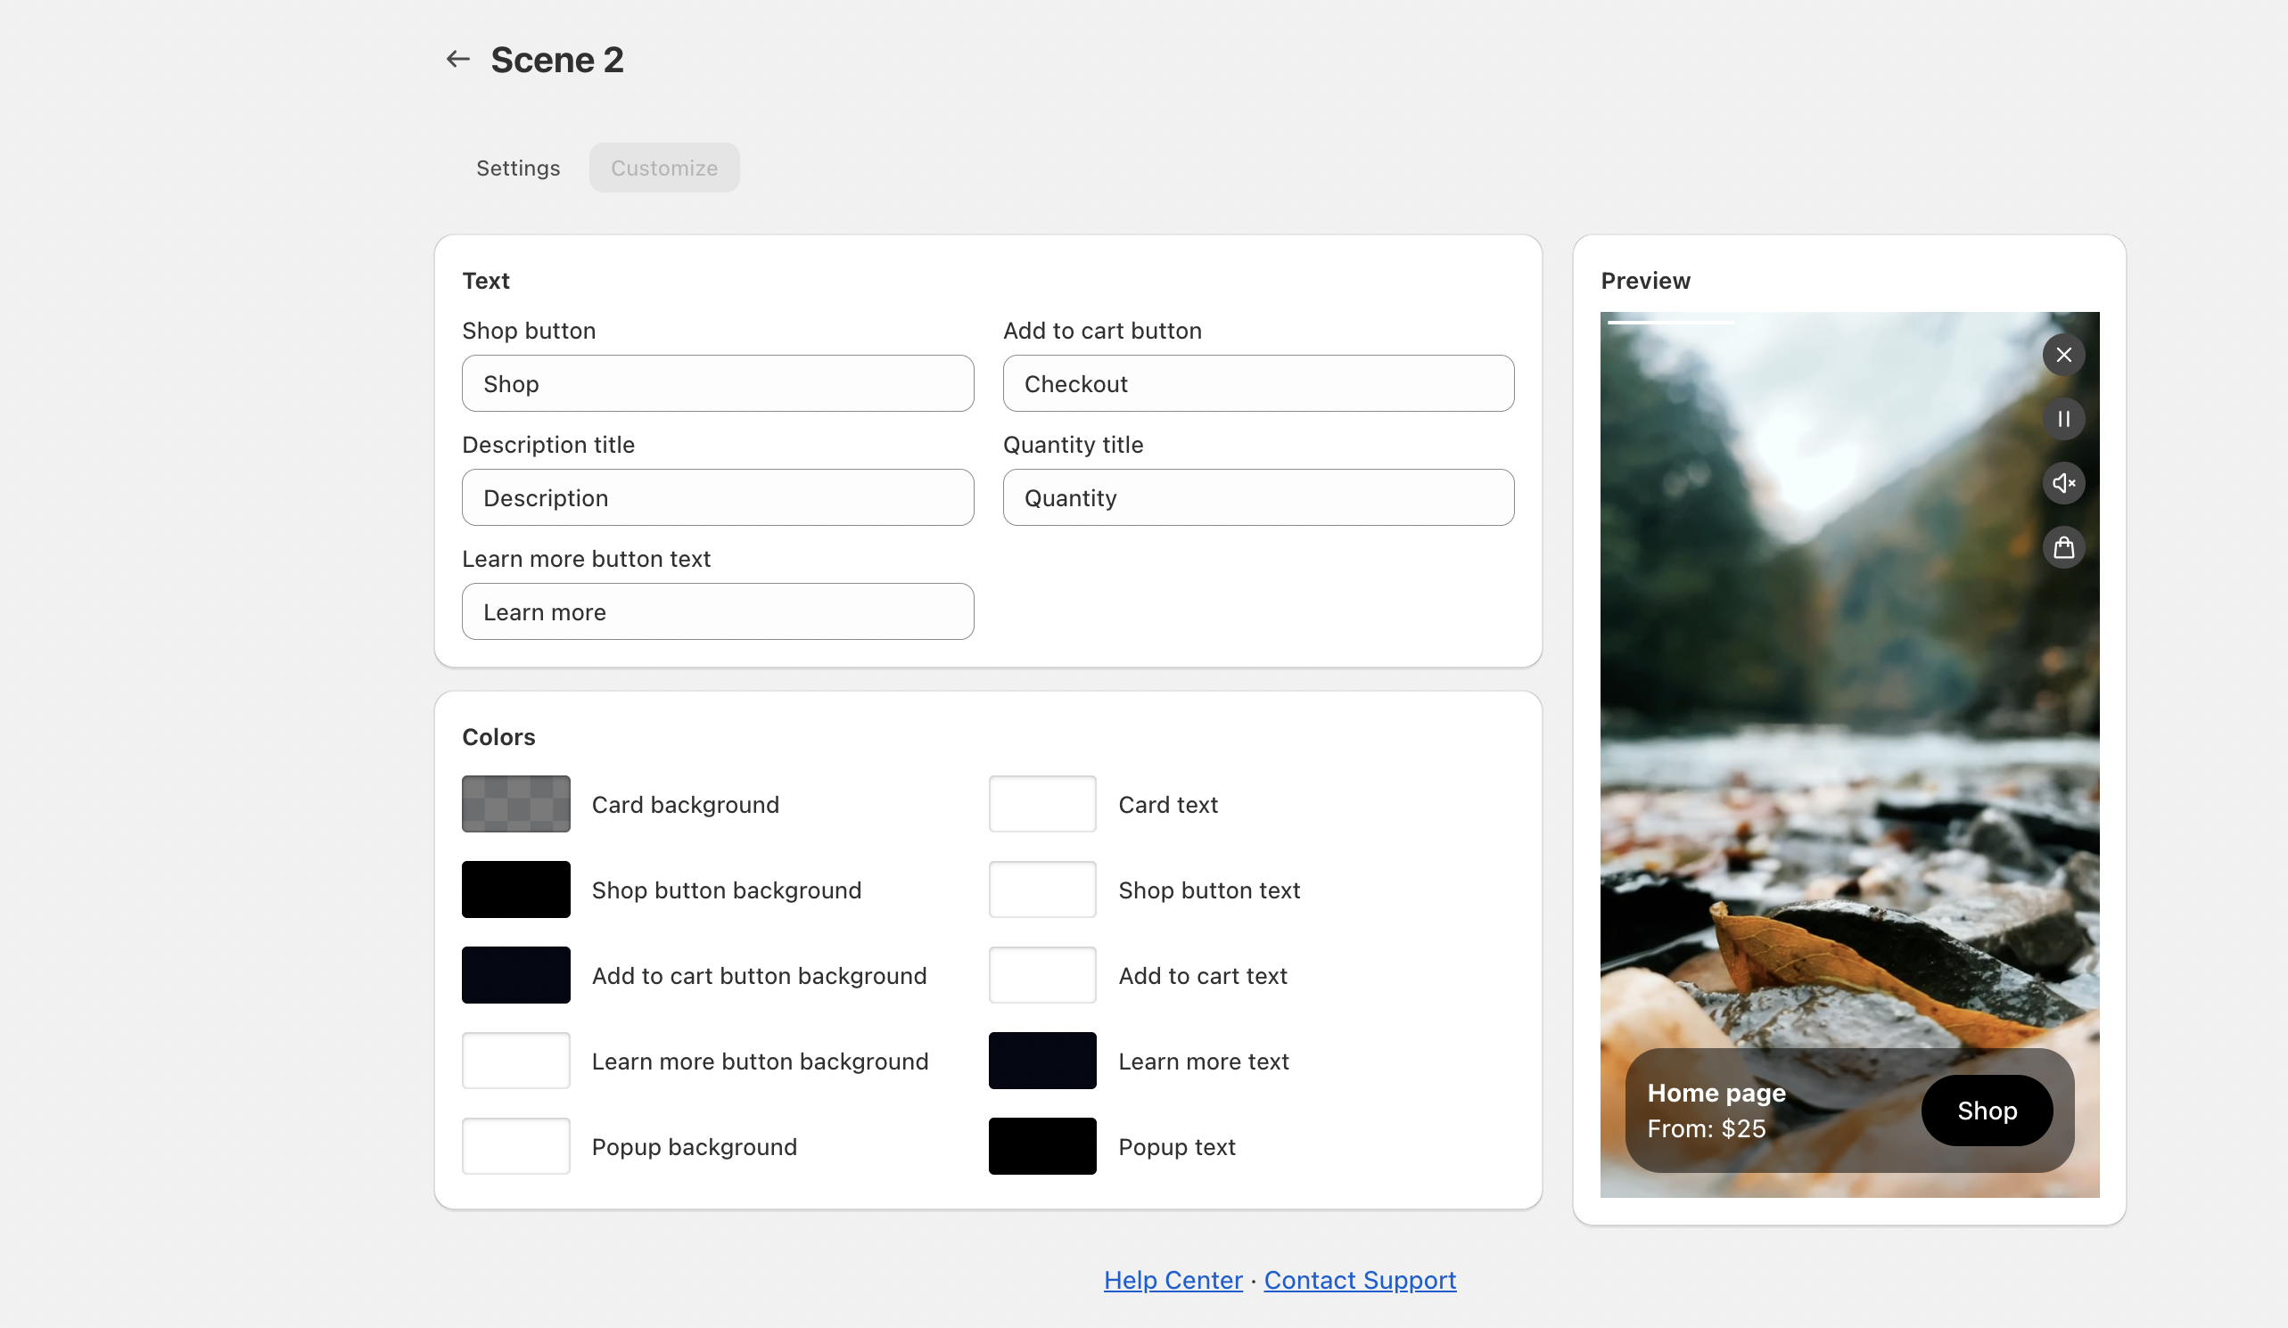Screen dimensions: 2288x1328
Task: Edit the Learn more button text field
Action: tap(717, 611)
